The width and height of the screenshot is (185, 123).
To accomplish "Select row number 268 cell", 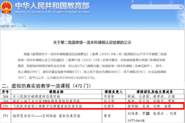I will 6,97.
